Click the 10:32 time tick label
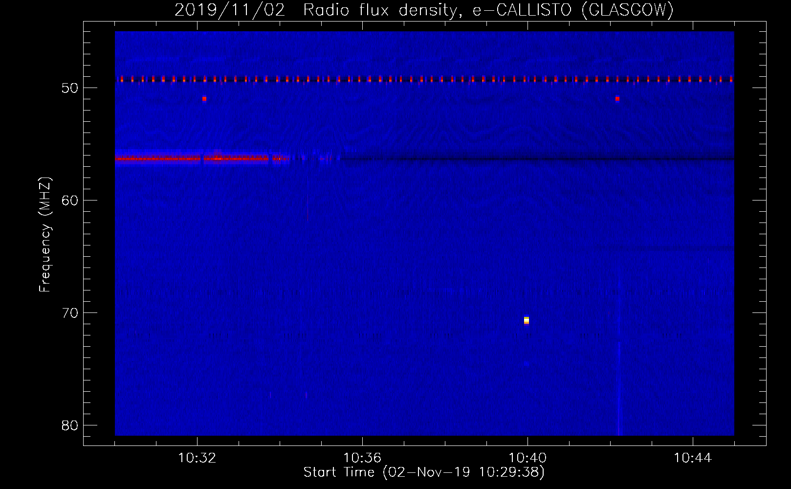The height and width of the screenshot is (489, 791). point(197,458)
